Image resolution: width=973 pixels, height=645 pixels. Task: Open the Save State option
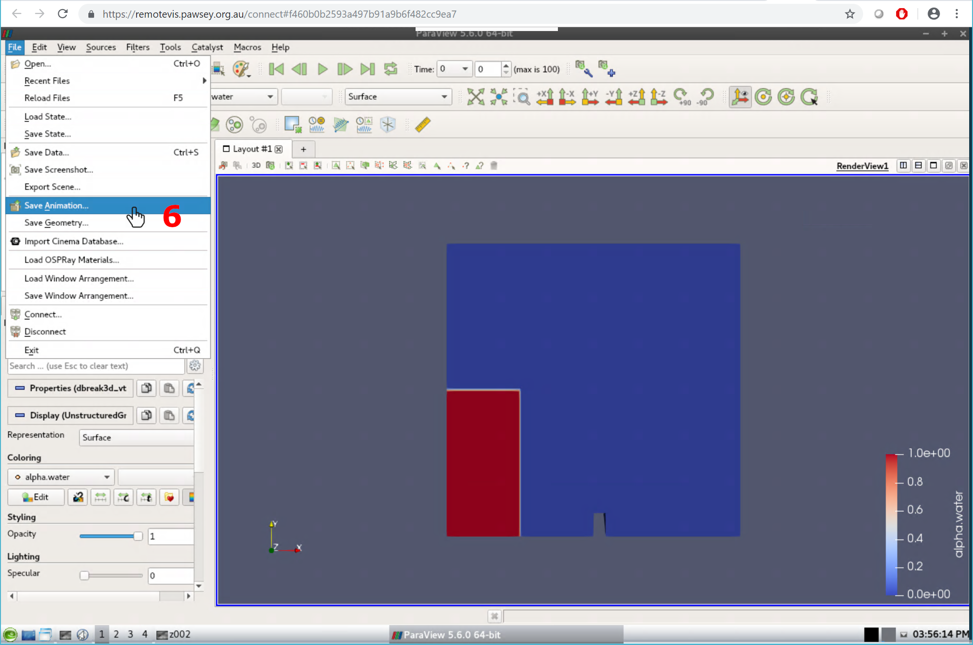tap(108, 134)
